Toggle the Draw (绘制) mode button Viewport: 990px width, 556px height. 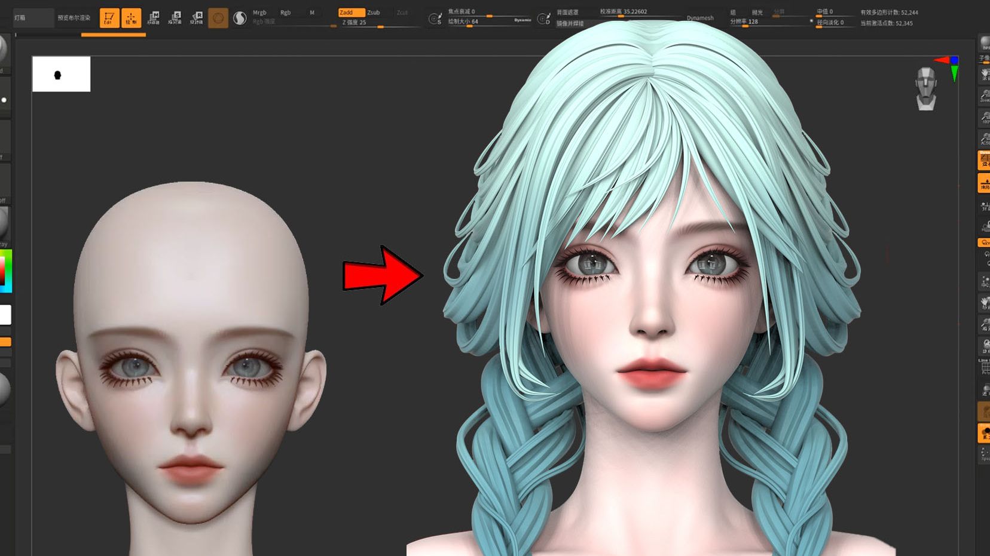point(131,18)
